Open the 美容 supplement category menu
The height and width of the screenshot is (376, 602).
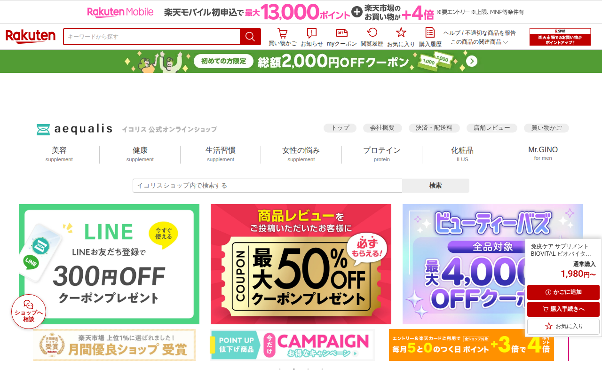pyautogui.click(x=59, y=154)
